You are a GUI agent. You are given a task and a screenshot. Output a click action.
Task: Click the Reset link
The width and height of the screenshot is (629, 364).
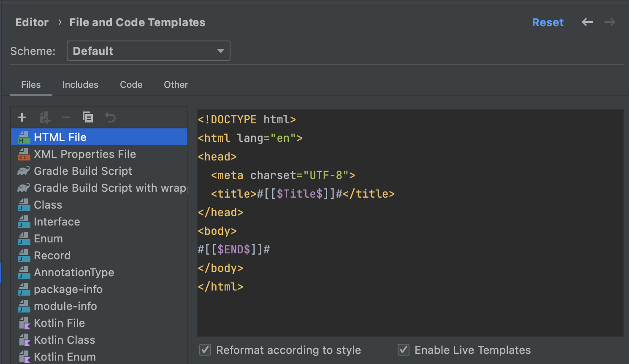tap(548, 22)
